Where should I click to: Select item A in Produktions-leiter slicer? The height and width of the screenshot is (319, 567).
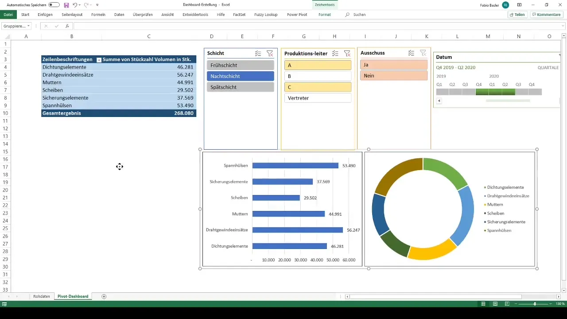[x=318, y=65]
